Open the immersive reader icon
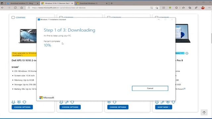212x119 pixels. (151, 8)
